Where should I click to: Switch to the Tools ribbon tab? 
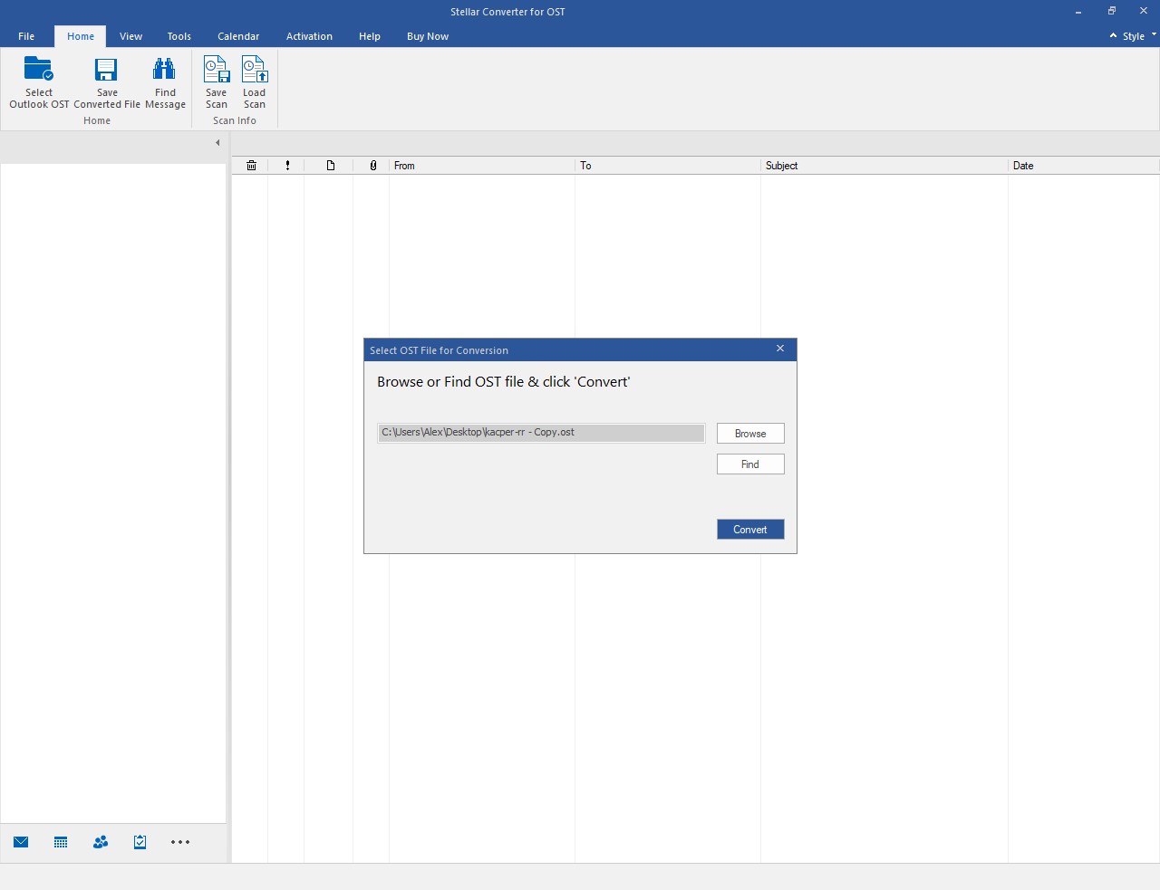[x=179, y=36]
